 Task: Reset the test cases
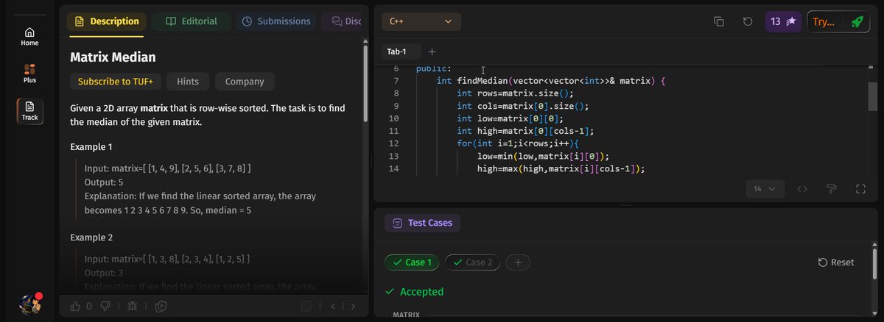coord(836,262)
